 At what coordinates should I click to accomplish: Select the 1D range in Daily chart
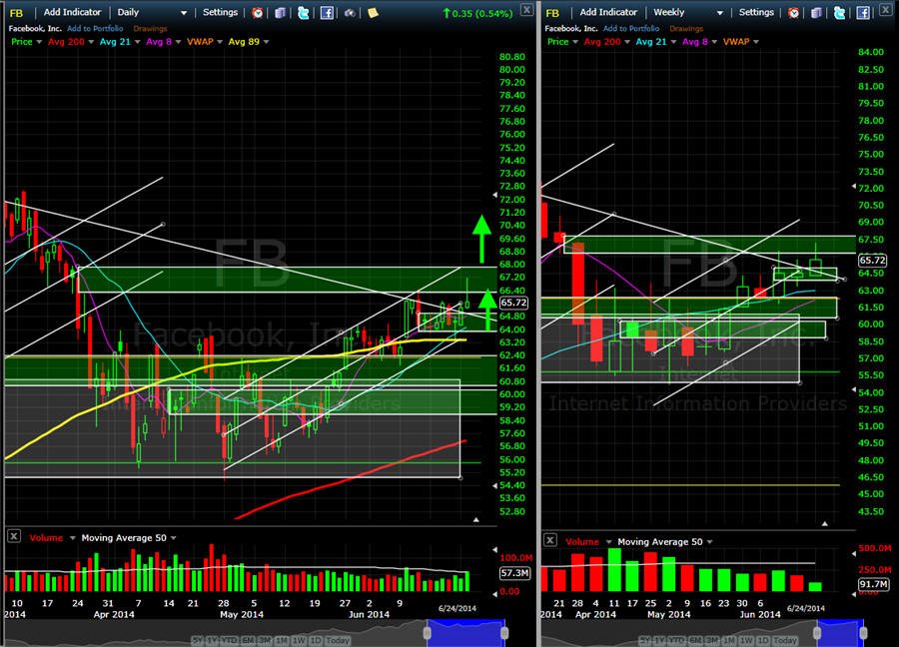click(316, 640)
